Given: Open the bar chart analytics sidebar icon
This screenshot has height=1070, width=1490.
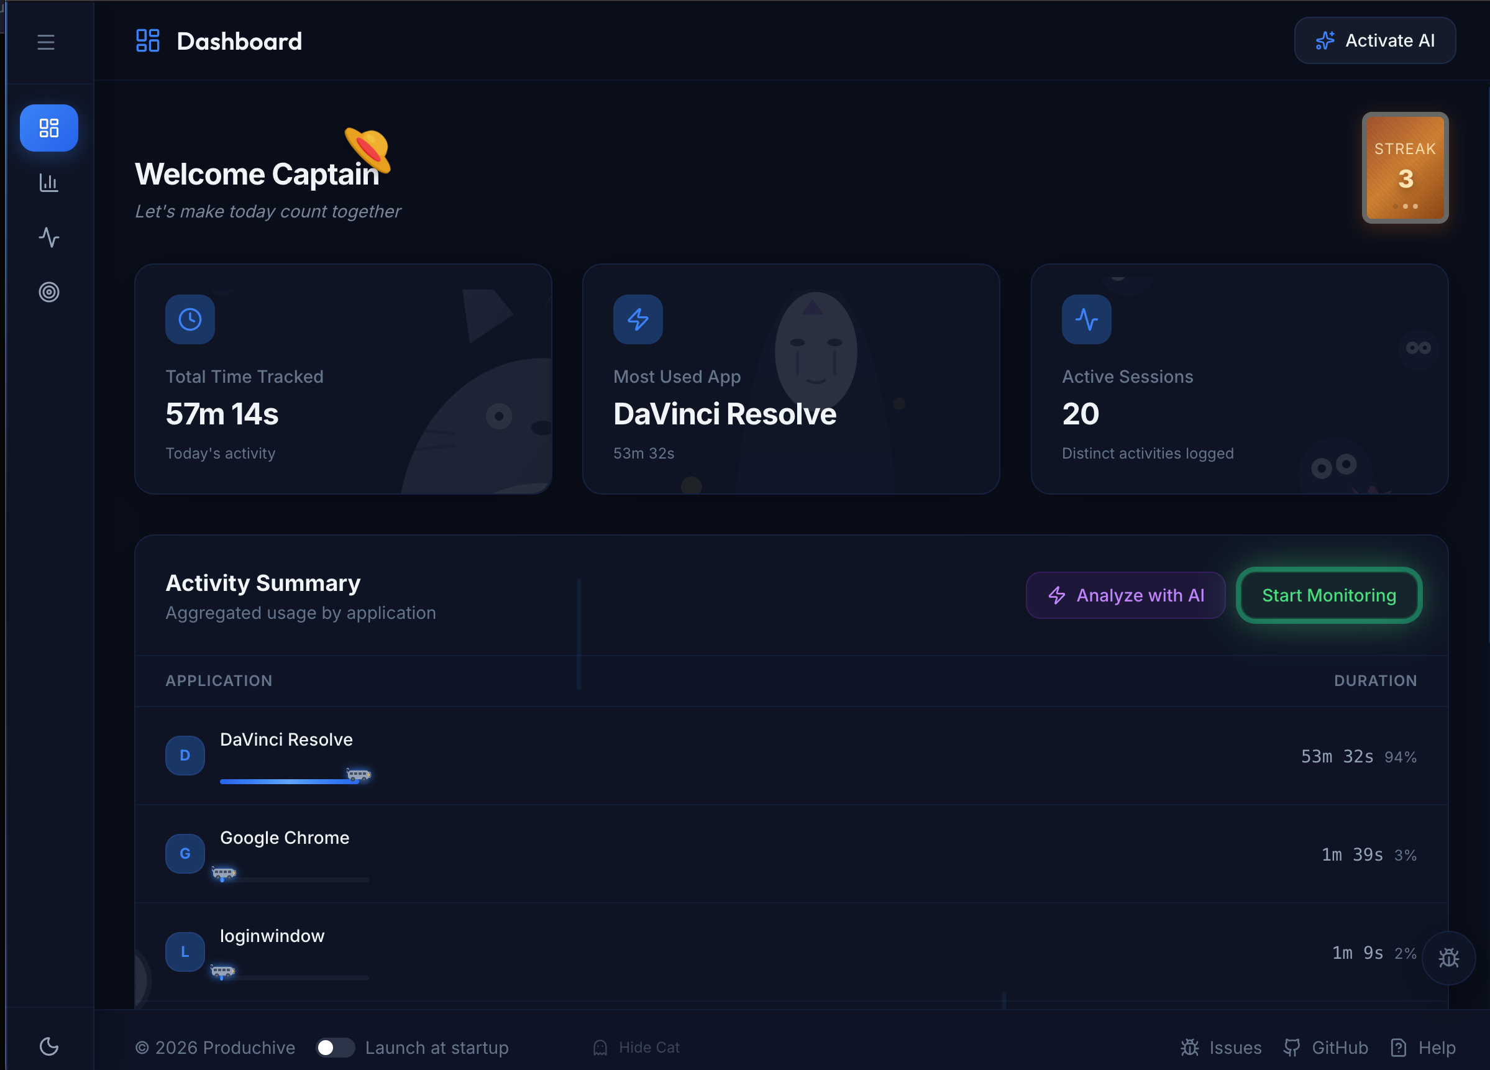Looking at the screenshot, I should 48,183.
